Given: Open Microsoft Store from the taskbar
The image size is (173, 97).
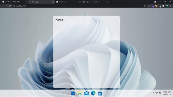Looking at the screenshot, I should [100, 93].
